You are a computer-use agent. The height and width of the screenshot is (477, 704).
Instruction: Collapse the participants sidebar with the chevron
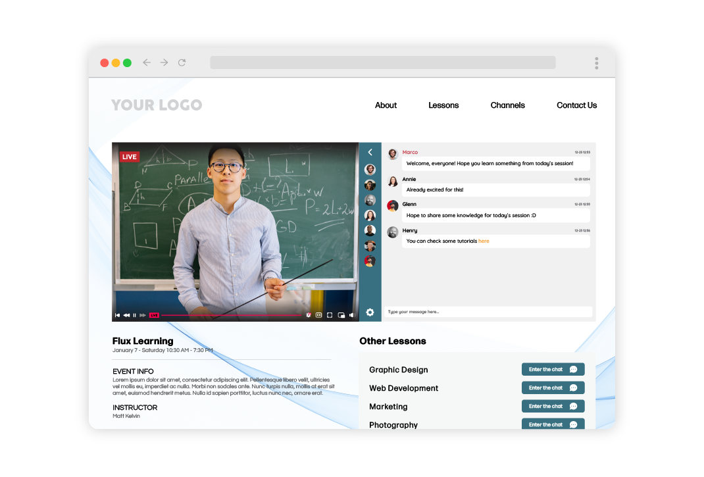click(370, 152)
